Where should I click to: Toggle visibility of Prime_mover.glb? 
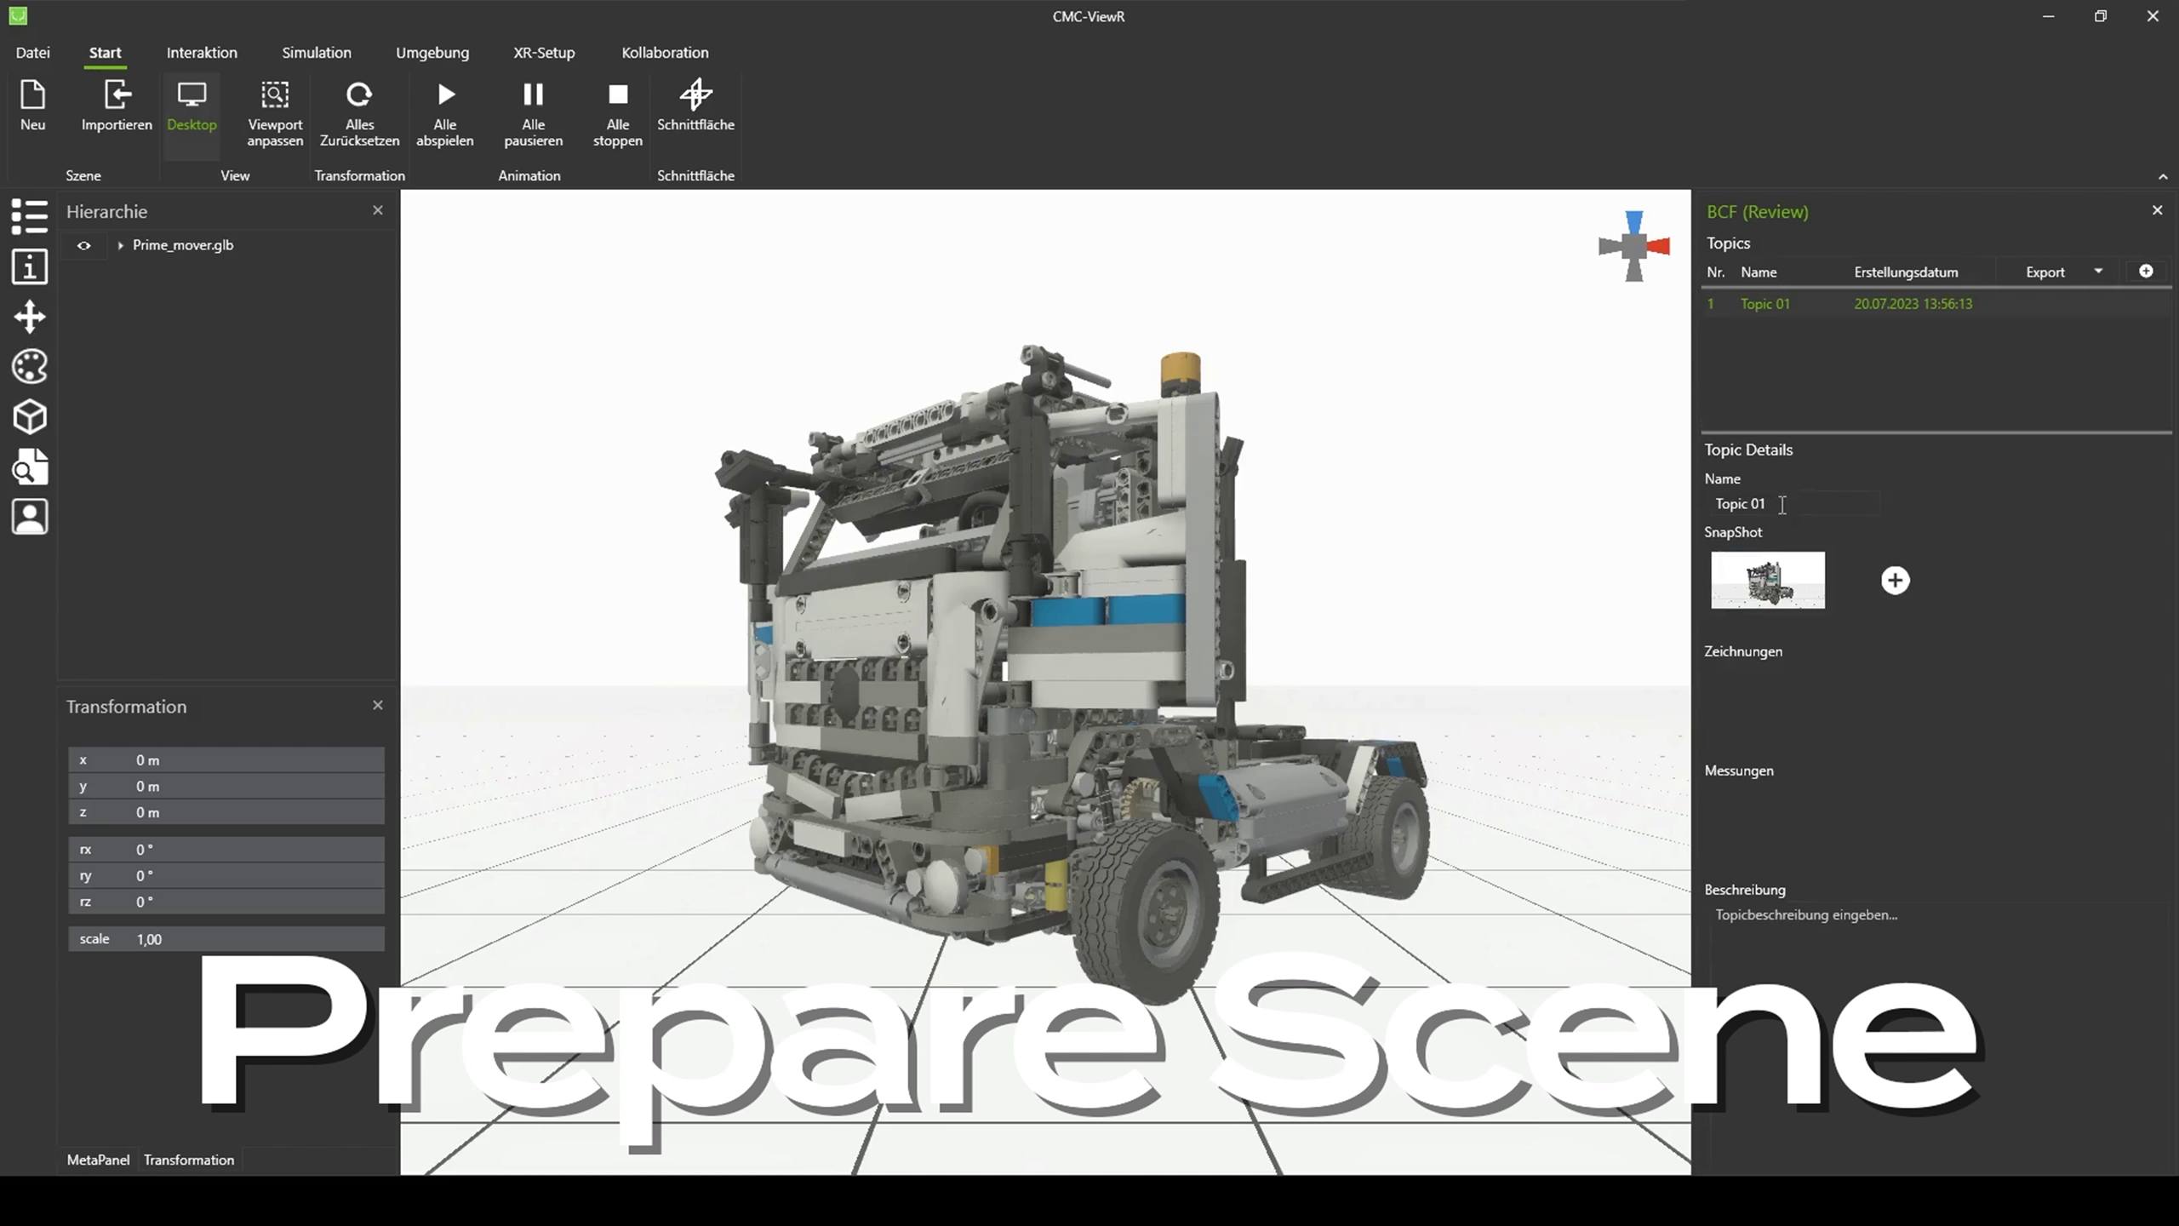[x=83, y=245]
